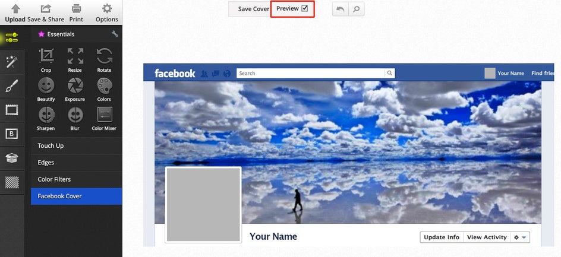
Task: Open the Colors palette tool
Action: pos(104,90)
